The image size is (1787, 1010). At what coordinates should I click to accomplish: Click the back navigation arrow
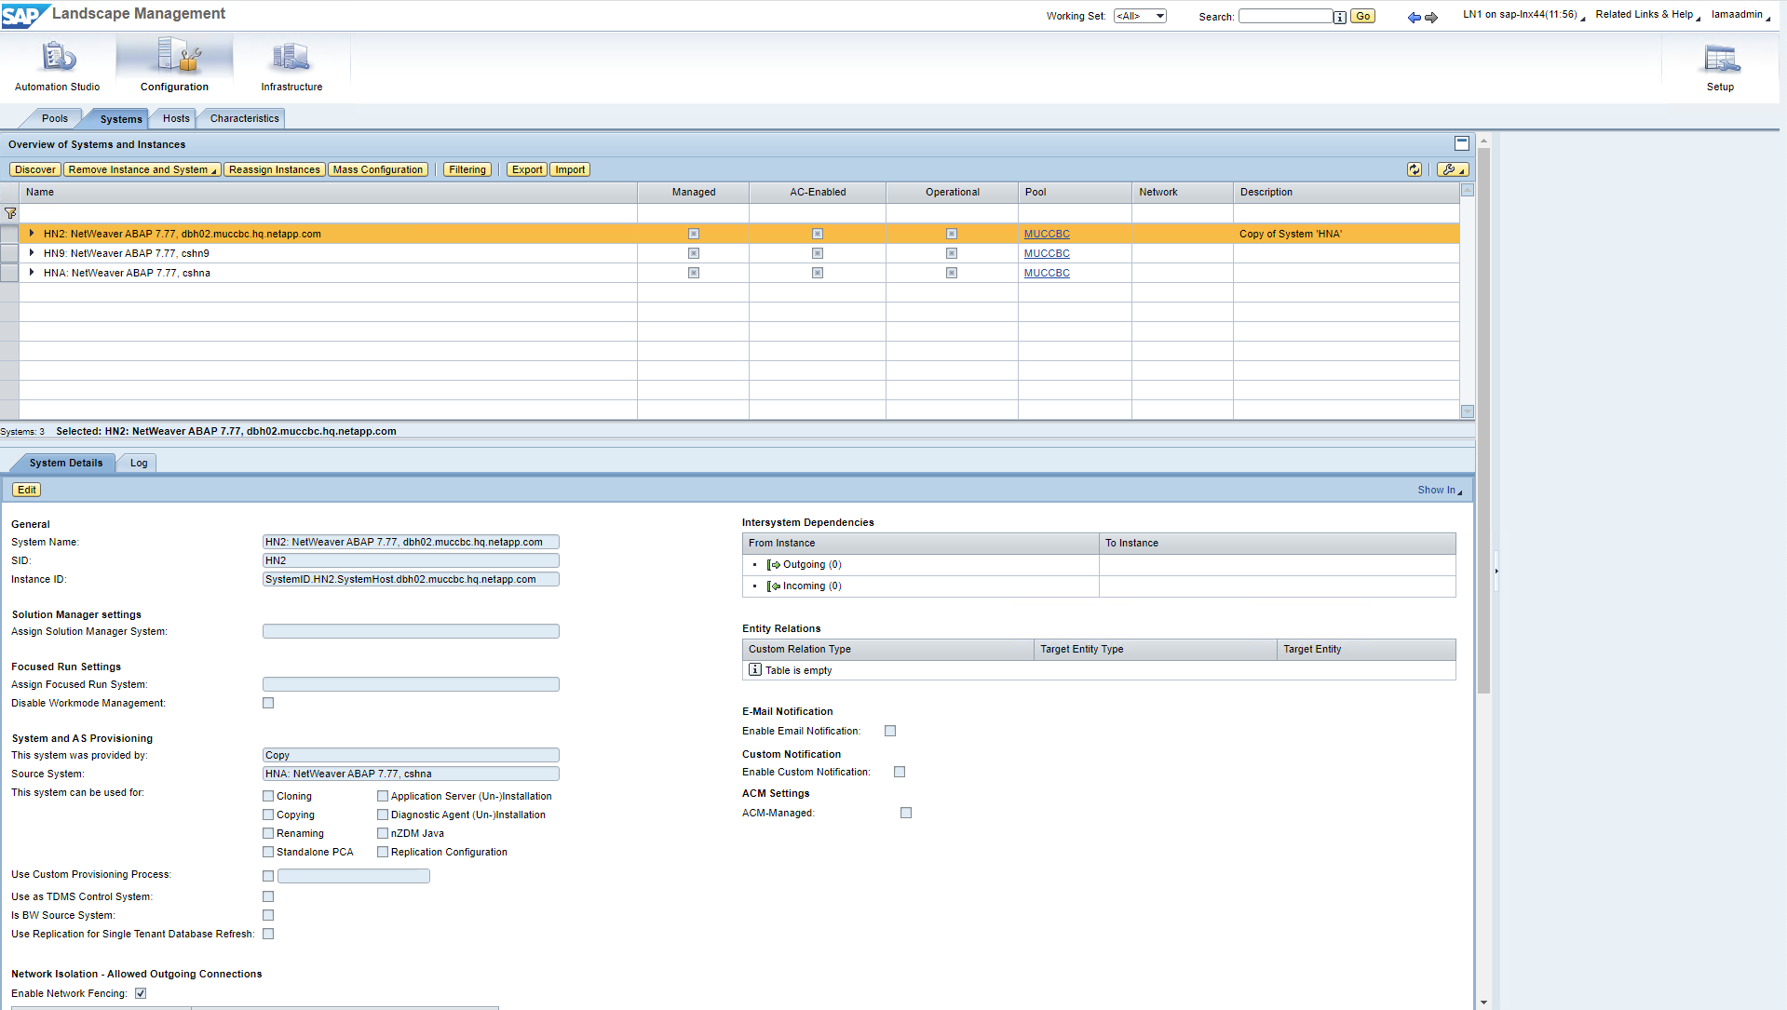point(1414,17)
